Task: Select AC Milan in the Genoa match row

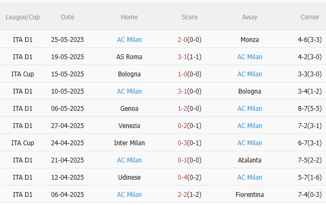Action: click(x=250, y=109)
